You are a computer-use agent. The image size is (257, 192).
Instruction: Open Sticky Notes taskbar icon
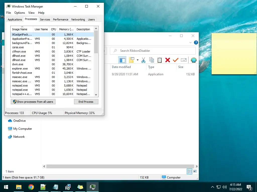tap(80, 187)
